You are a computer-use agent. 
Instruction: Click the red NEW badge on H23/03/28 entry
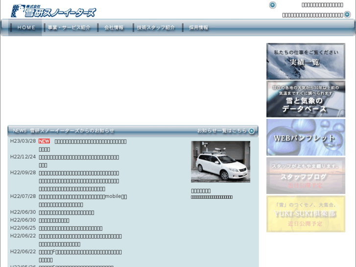point(44,141)
